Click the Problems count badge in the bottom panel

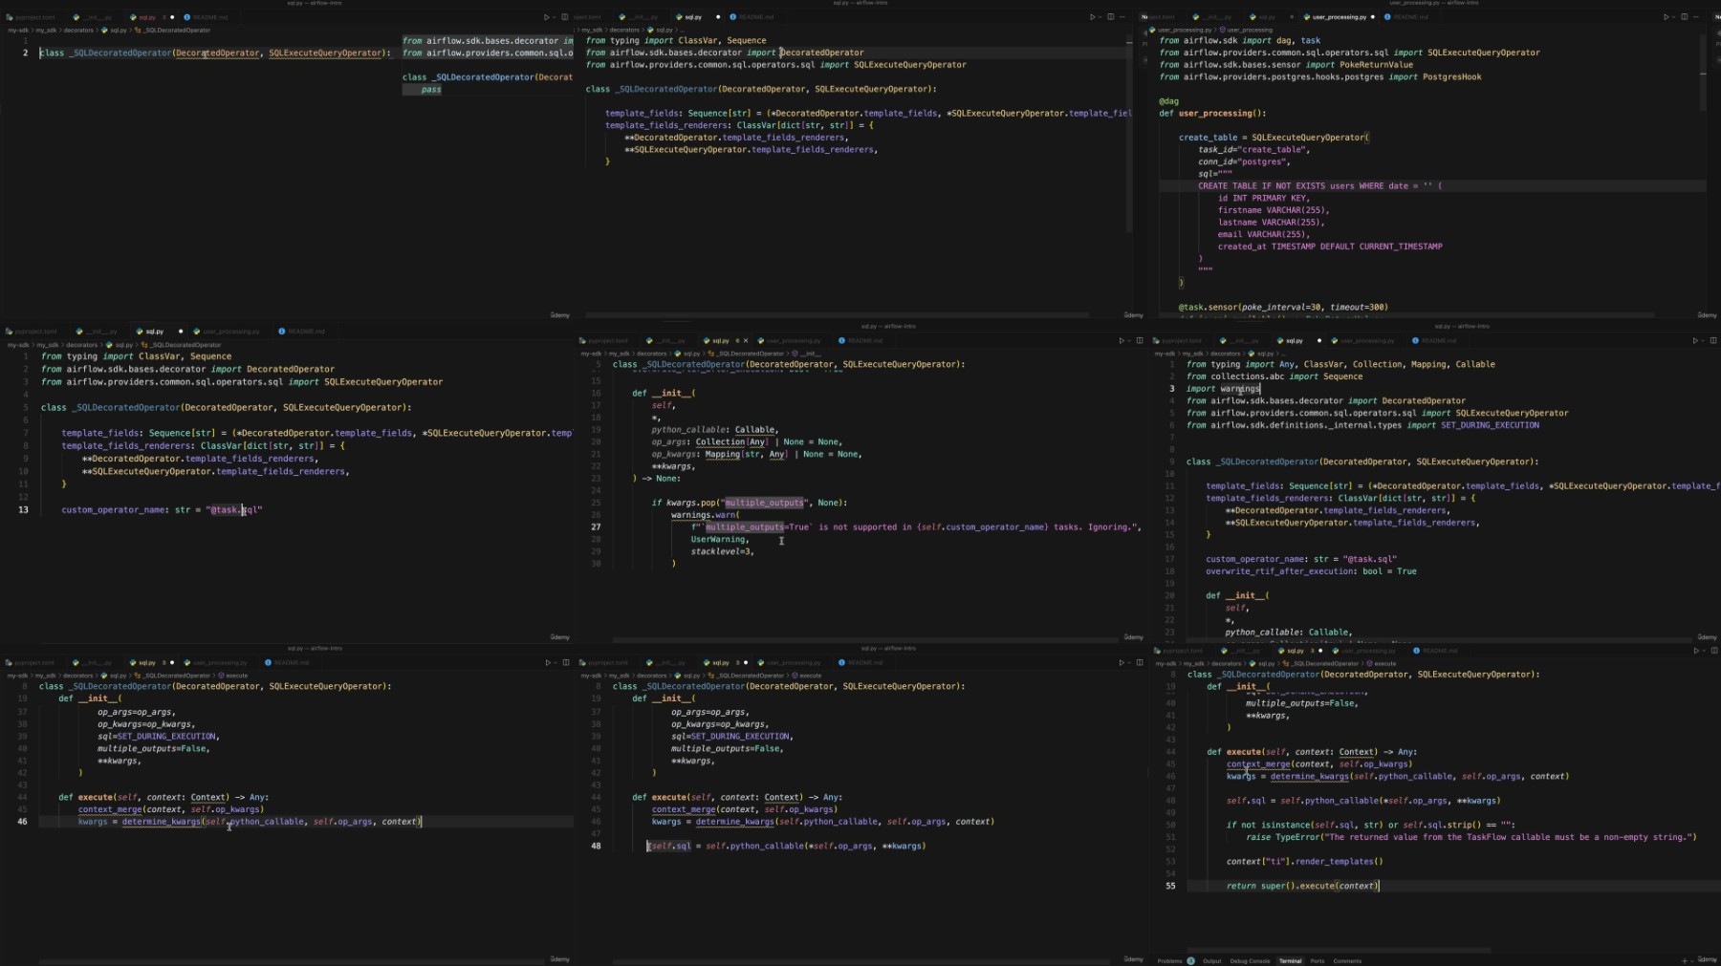(1190, 960)
